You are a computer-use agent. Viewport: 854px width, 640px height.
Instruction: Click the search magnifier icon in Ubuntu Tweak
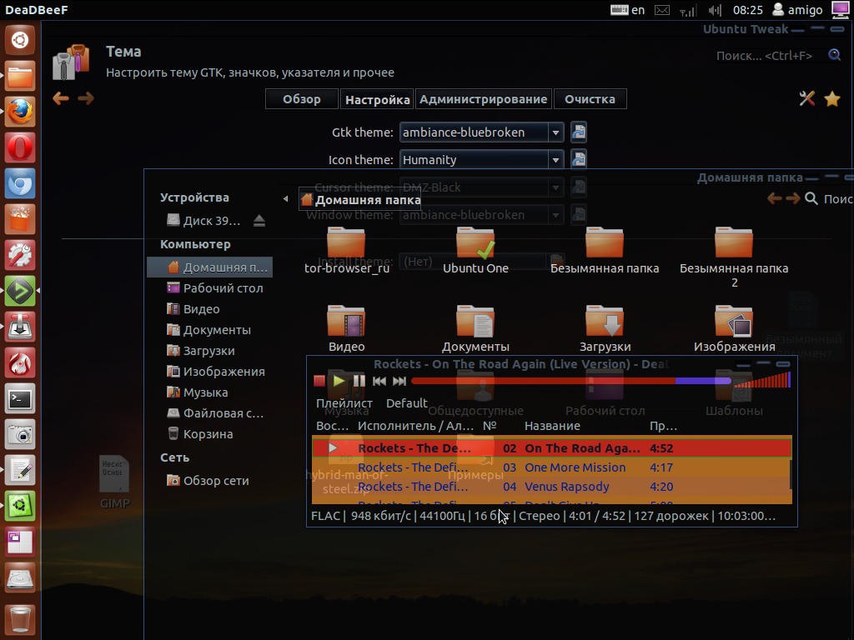point(834,55)
